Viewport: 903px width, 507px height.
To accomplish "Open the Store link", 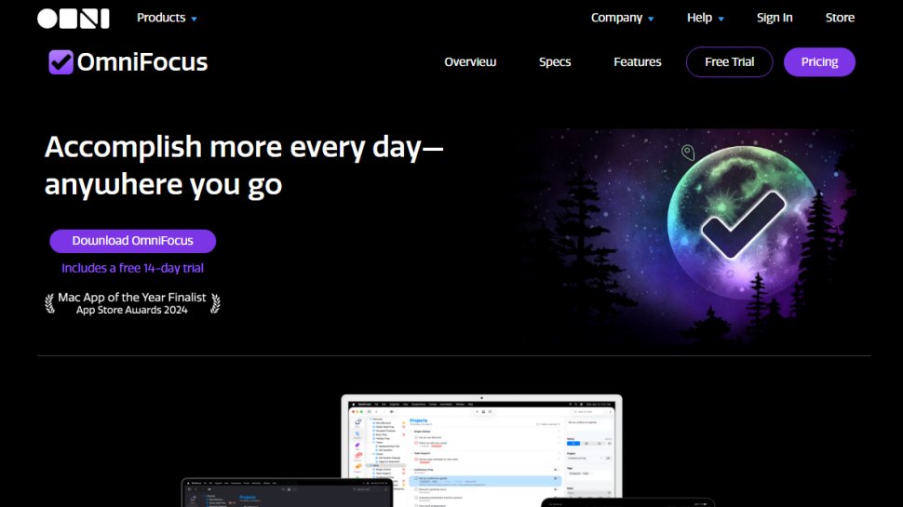I will tap(840, 18).
